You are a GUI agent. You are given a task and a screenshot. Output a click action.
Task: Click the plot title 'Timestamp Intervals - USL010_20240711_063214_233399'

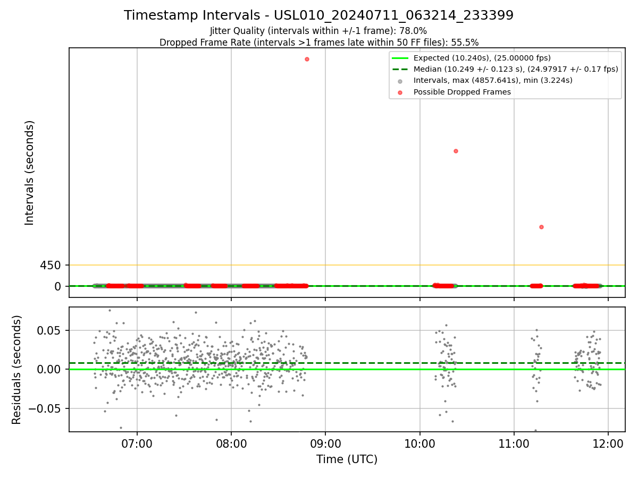318,15
